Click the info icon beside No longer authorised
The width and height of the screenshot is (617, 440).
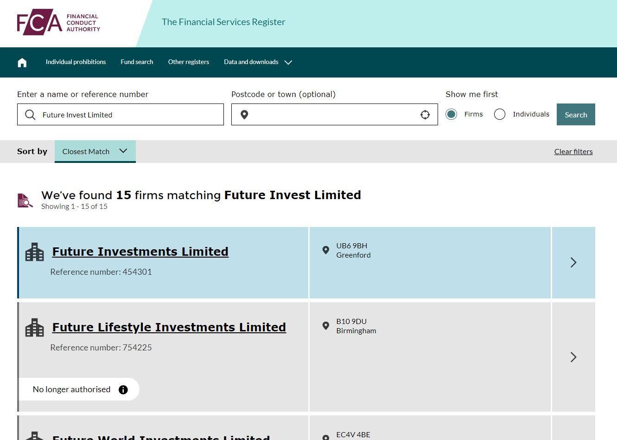(x=123, y=389)
